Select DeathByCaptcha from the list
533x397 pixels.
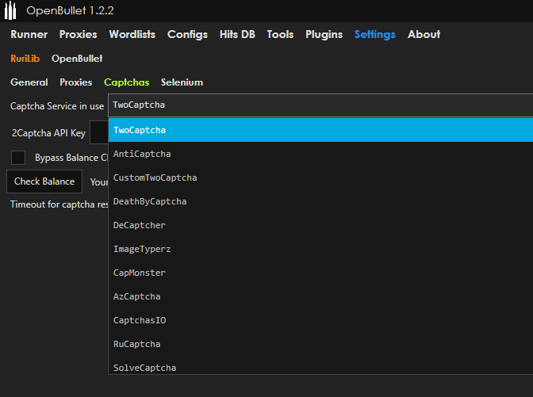150,201
